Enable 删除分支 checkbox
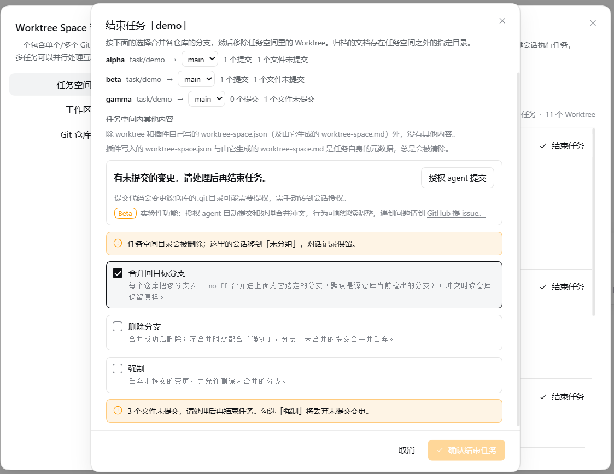This screenshot has height=474, width=614. pos(118,326)
